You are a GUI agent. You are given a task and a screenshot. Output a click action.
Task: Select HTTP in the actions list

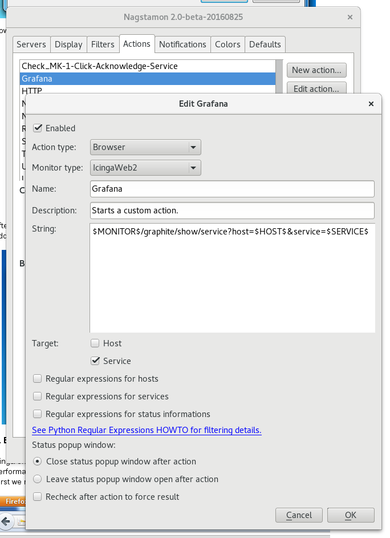click(148, 90)
